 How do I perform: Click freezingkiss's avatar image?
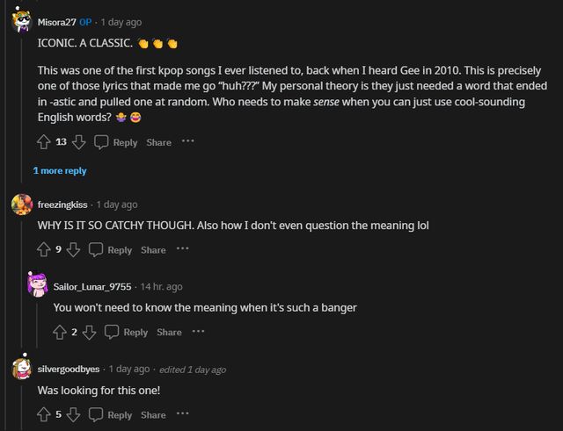tap(23, 205)
